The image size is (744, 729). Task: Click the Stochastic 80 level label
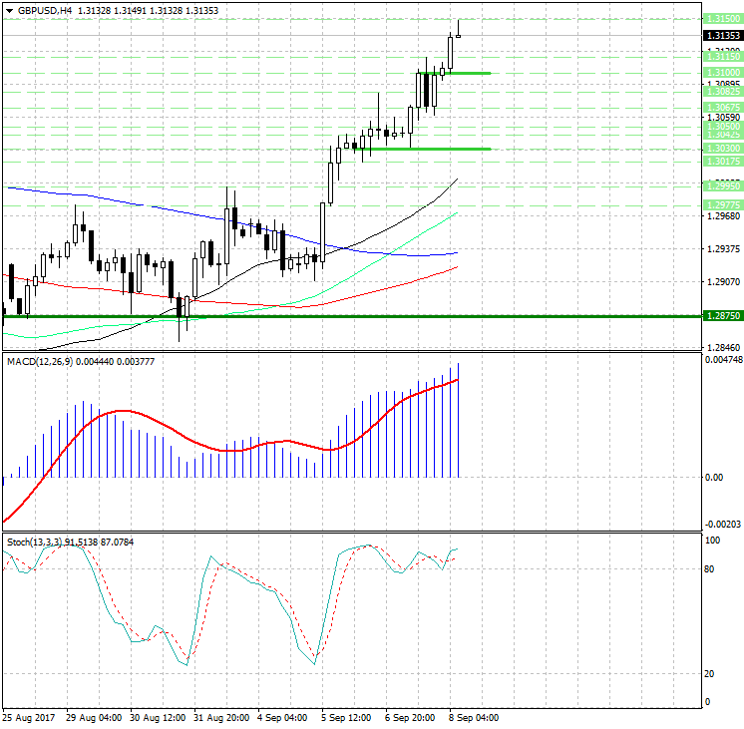[709, 569]
